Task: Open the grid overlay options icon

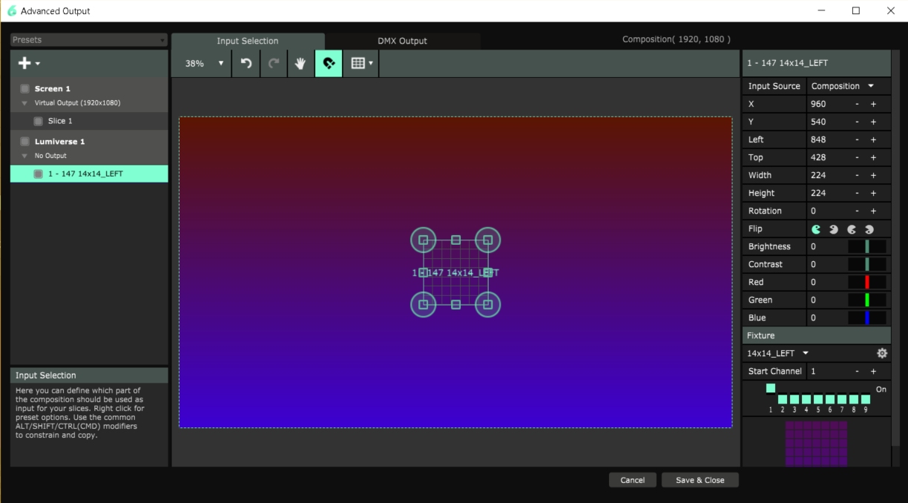Action: tap(361, 63)
